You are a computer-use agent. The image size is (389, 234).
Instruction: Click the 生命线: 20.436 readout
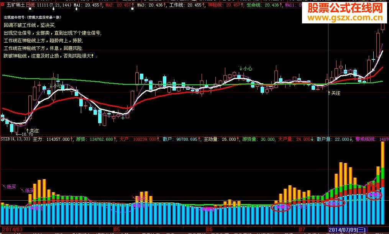[x=264, y=5]
